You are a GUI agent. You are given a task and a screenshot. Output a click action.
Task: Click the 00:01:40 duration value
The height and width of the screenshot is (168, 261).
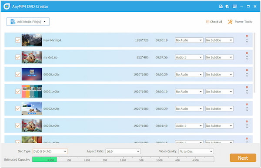pyautogui.click(x=161, y=126)
